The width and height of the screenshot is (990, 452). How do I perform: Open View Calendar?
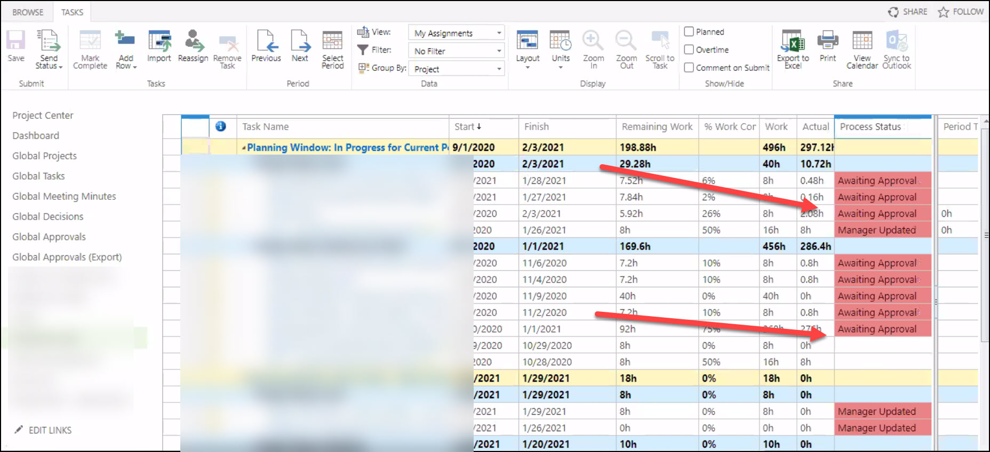click(862, 49)
